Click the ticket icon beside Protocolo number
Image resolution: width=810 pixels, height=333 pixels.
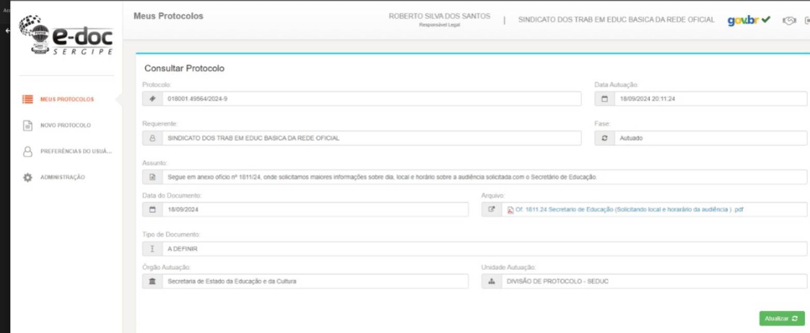coord(152,98)
